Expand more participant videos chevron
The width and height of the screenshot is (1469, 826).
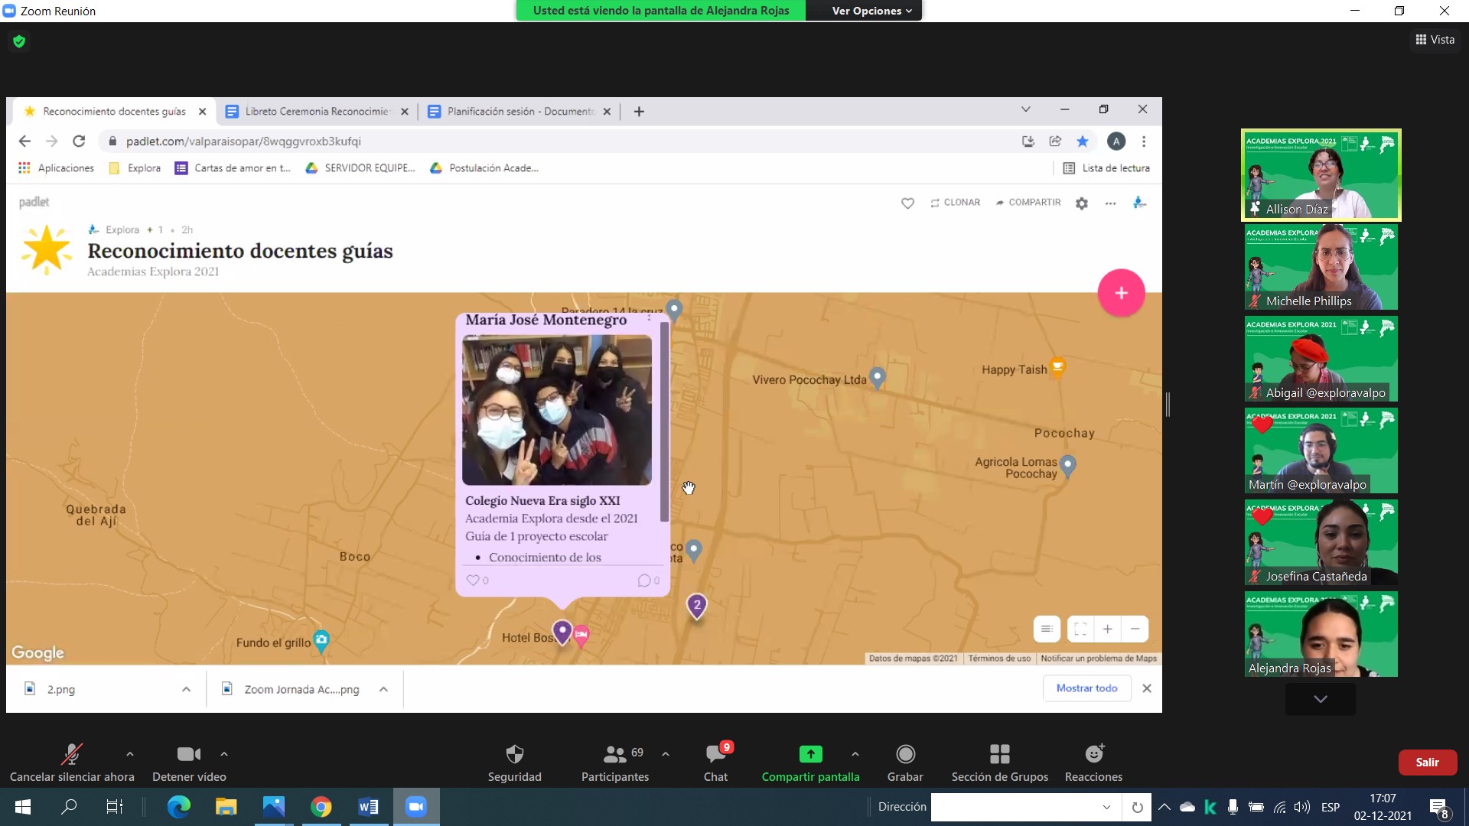(x=1321, y=699)
